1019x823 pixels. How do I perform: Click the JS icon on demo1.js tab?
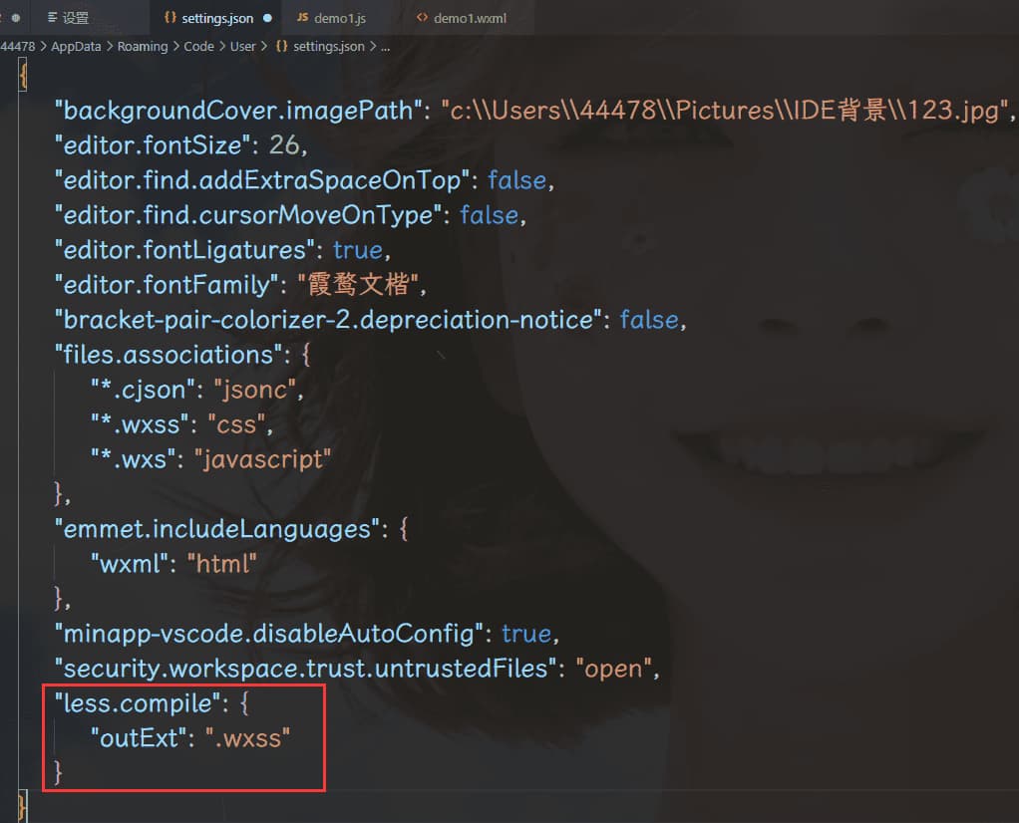point(301,18)
